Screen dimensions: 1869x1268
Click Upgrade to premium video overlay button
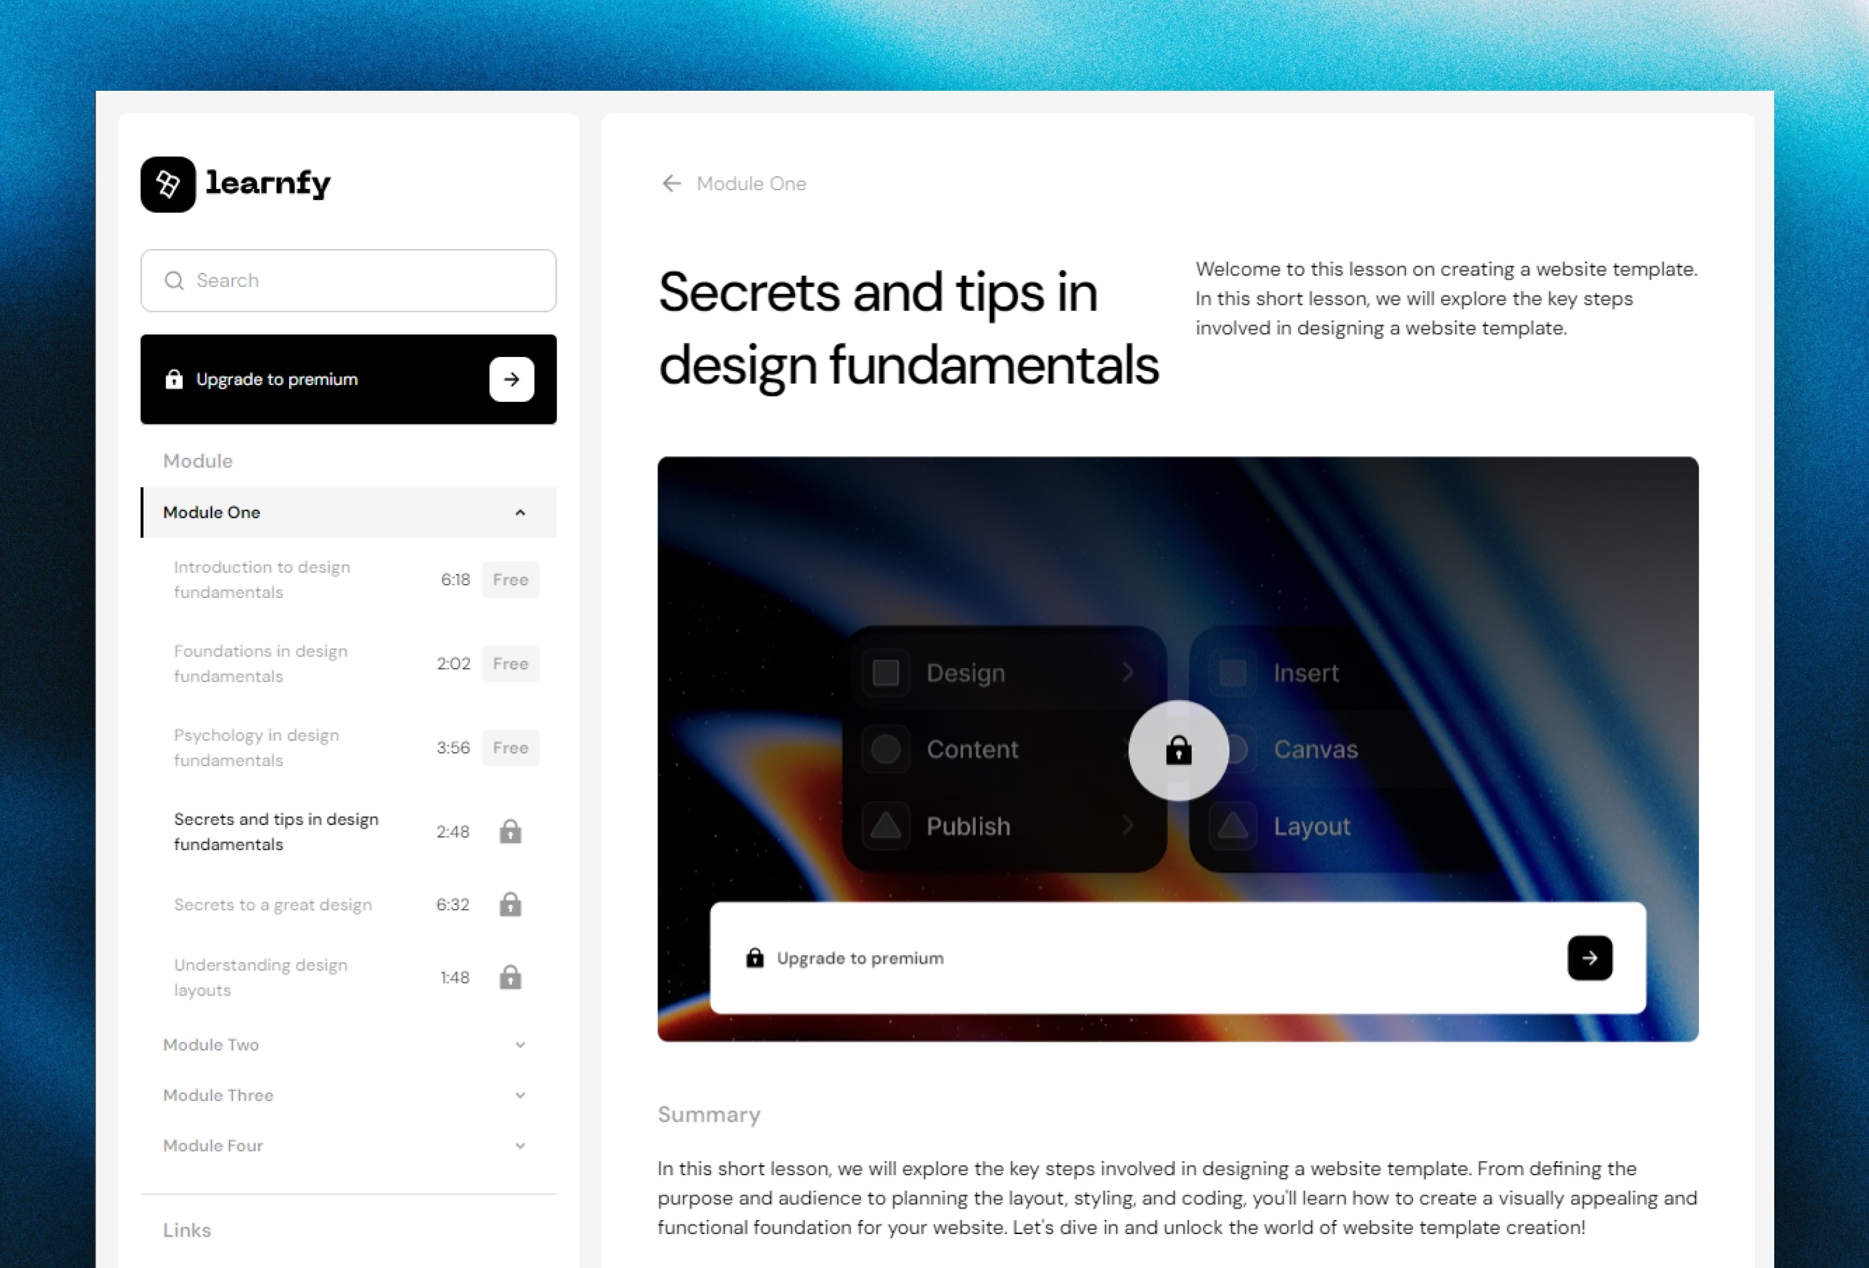pyautogui.click(x=1177, y=958)
